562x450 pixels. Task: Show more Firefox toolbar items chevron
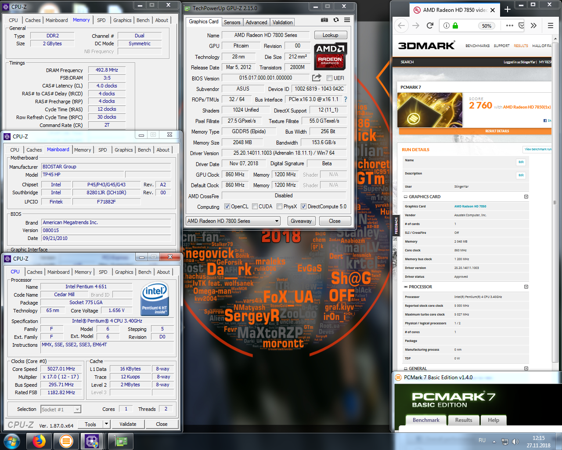(533, 25)
